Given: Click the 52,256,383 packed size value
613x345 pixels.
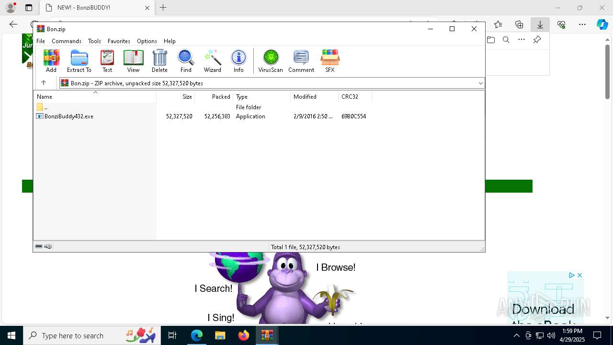Looking at the screenshot, I should pos(217,116).
